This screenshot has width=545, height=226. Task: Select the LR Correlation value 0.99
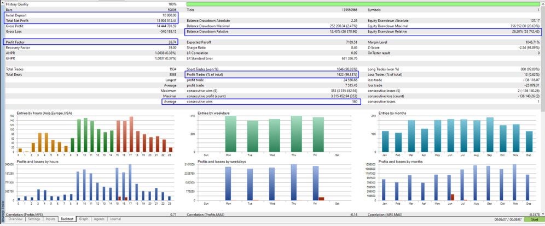pyautogui.click(x=355, y=53)
